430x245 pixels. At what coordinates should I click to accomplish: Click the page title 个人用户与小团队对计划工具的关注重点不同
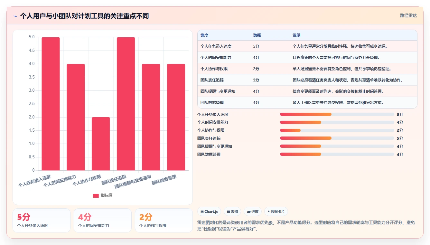point(84,16)
